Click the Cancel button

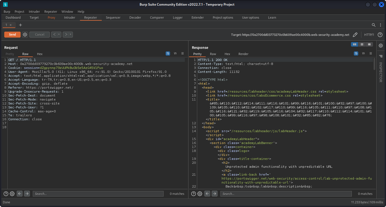click(x=40, y=34)
